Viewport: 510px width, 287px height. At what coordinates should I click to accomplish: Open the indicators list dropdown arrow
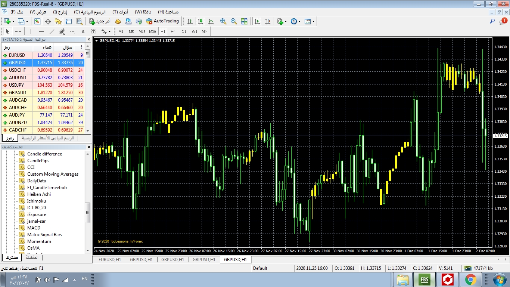tap(286, 22)
